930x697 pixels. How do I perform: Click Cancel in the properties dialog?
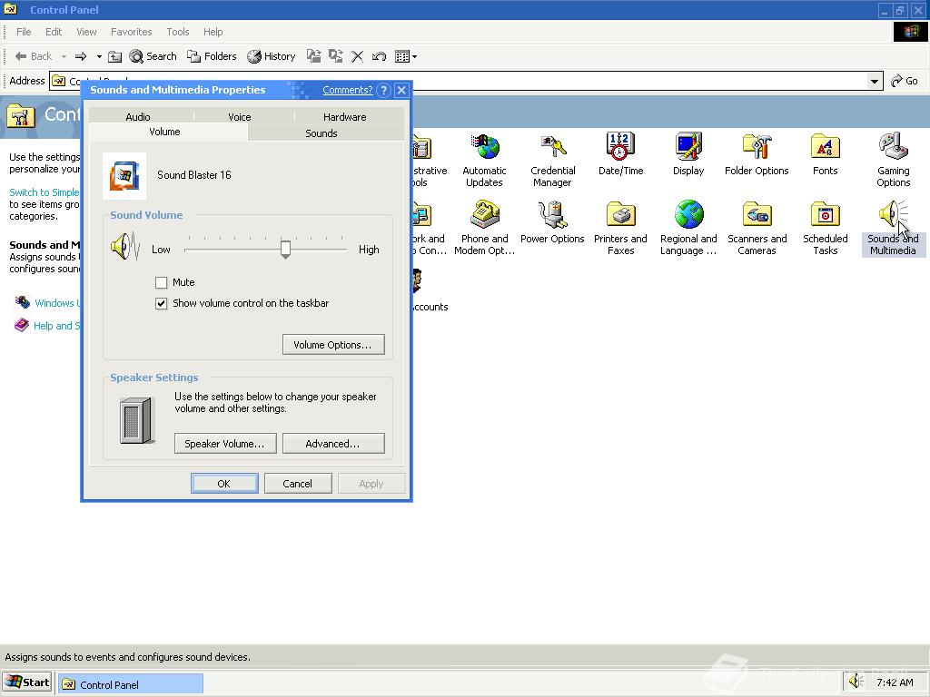point(297,484)
